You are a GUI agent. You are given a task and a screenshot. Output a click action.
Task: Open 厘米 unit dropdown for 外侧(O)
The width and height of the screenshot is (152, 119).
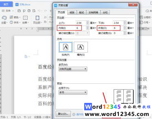point(130,28)
